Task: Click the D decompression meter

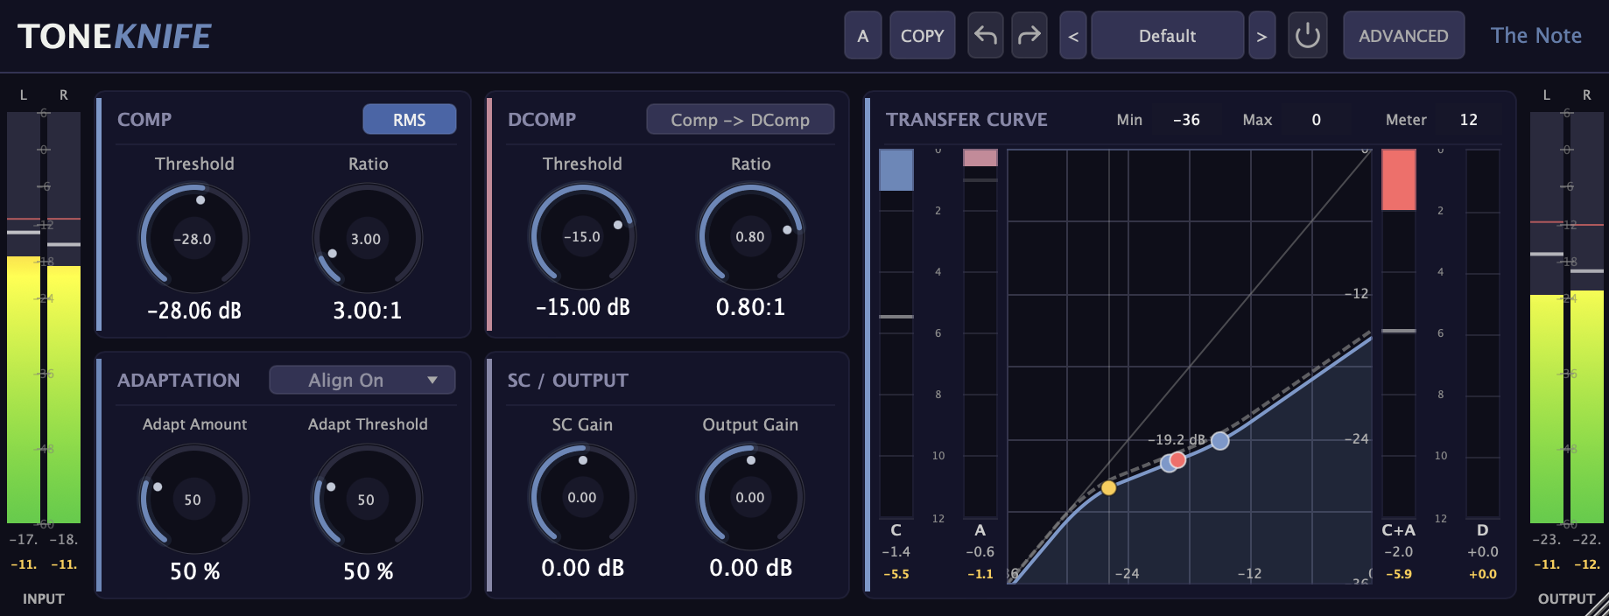Action: pyautogui.click(x=1483, y=333)
